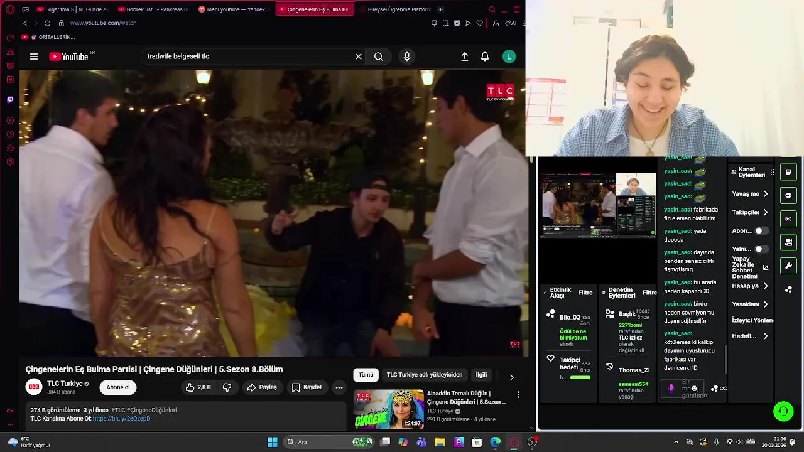This screenshot has width=804, height=452.
Task: Open the bit.ly/2eQzepD description link
Action: (x=121, y=419)
